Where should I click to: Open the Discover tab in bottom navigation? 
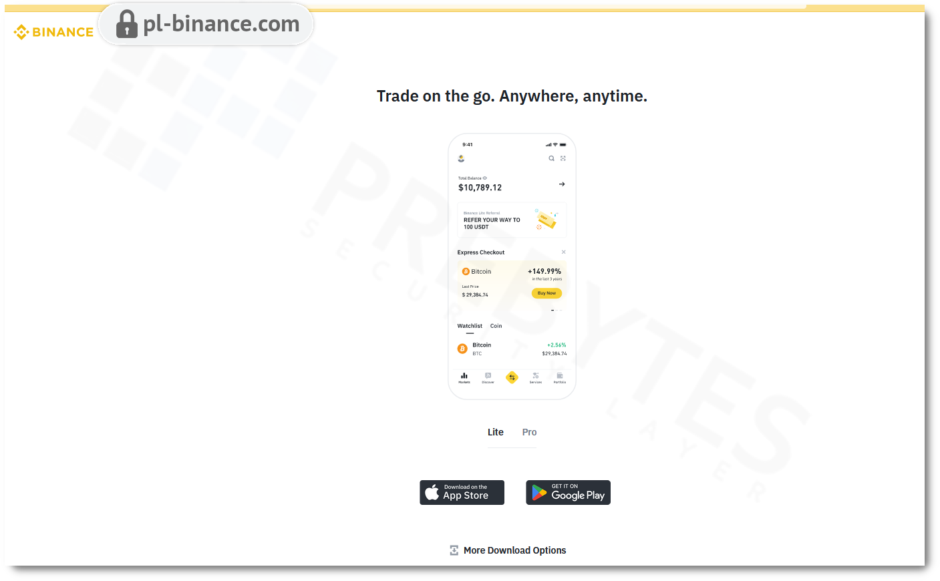click(488, 378)
